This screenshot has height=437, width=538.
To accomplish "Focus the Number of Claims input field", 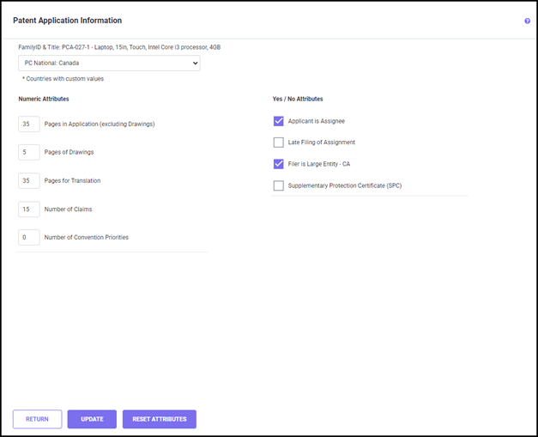I will (29, 209).
